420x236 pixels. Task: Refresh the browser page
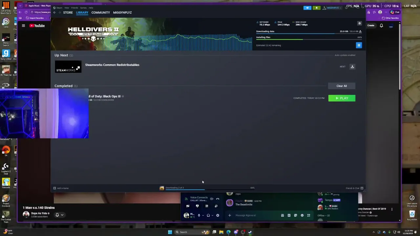(26, 12)
